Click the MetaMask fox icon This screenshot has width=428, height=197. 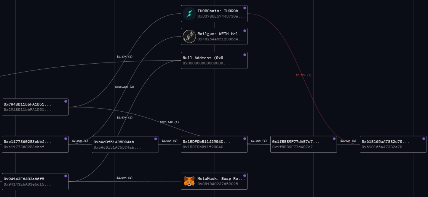coord(189,181)
